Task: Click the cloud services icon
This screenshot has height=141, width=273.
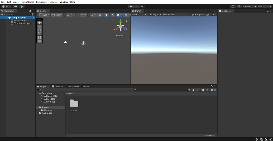Action: tap(16, 6)
